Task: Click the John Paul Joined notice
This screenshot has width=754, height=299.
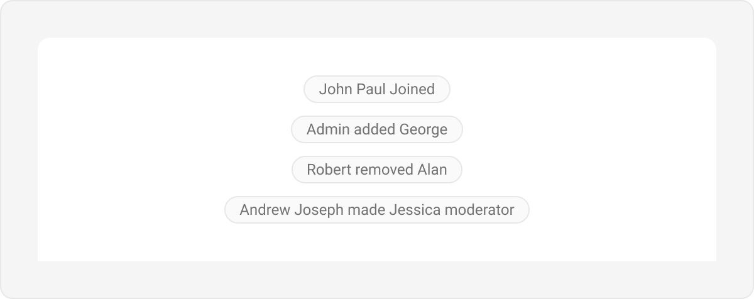Action: [x=377, y=89]
